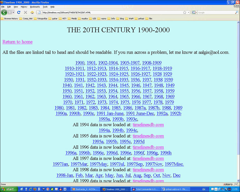The image size is (240, 192).
Task: Go to Firefox home page icon
Action: [x=32, y=12]
